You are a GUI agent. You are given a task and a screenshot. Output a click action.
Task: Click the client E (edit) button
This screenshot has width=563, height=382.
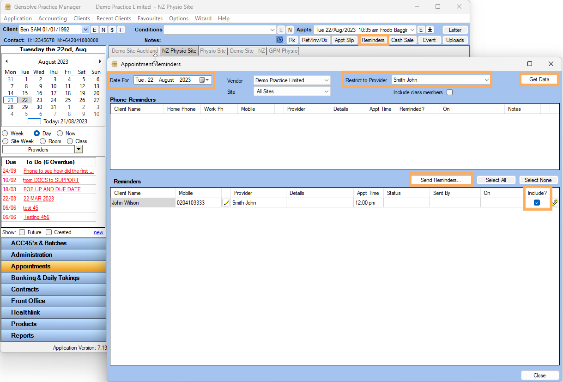(95, 30)
